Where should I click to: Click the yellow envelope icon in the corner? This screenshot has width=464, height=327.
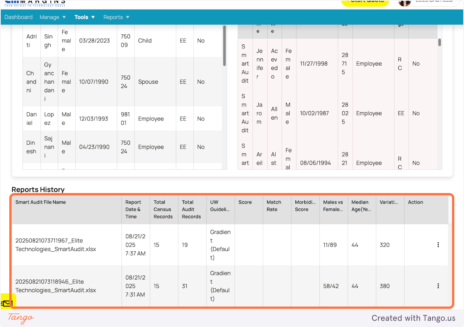pyautogui.click(x=7, y=303)
